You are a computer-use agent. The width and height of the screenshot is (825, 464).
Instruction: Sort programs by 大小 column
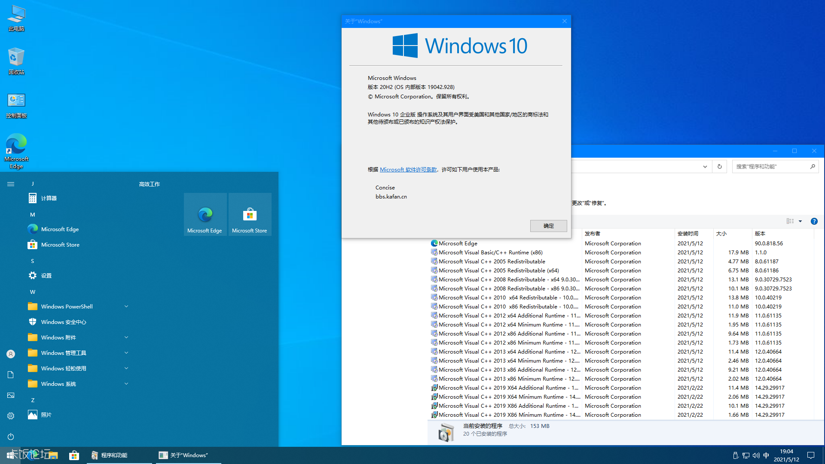[732, 234]
